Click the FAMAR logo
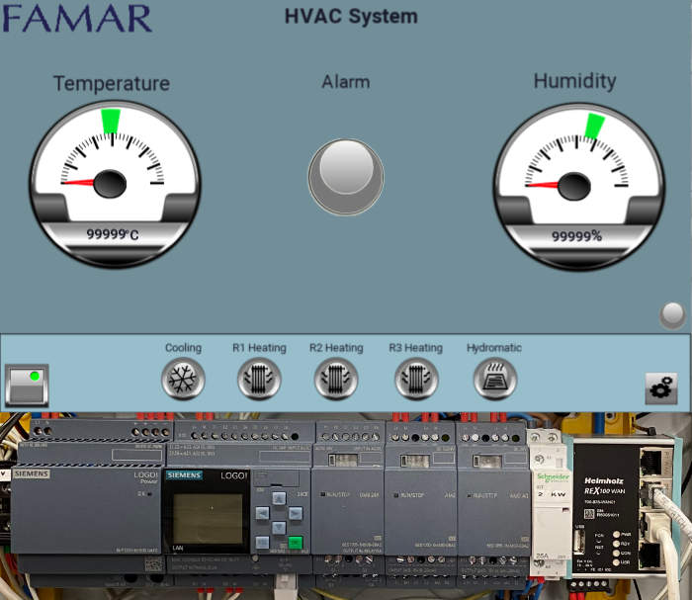This screenshot has height=600, width=692. 77,18
